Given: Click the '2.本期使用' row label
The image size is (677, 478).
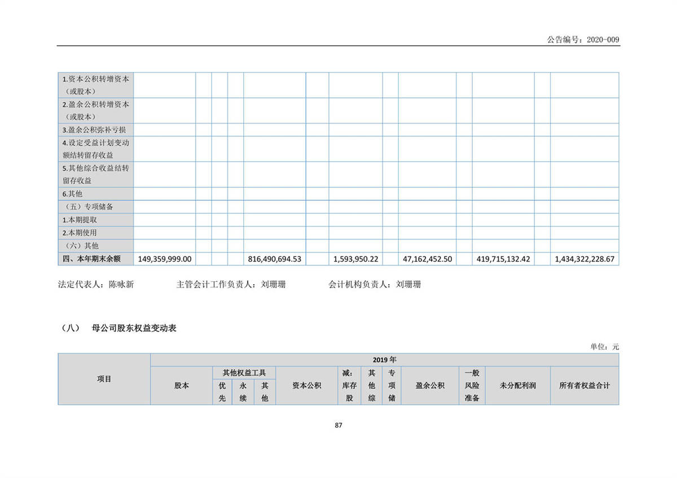Looking at the screenshot, I should (x=80, y=233).
